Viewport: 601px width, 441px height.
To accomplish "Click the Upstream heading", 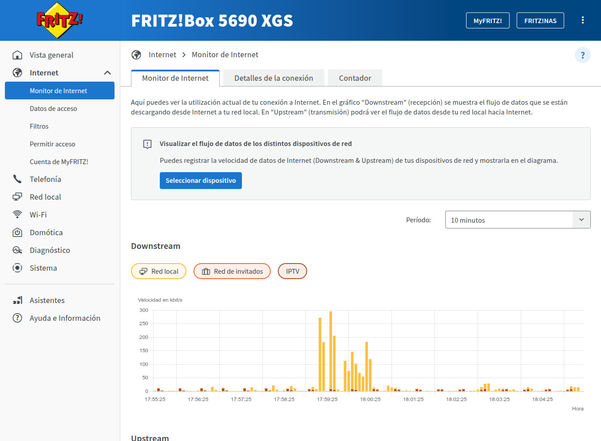I will (150, 437).
